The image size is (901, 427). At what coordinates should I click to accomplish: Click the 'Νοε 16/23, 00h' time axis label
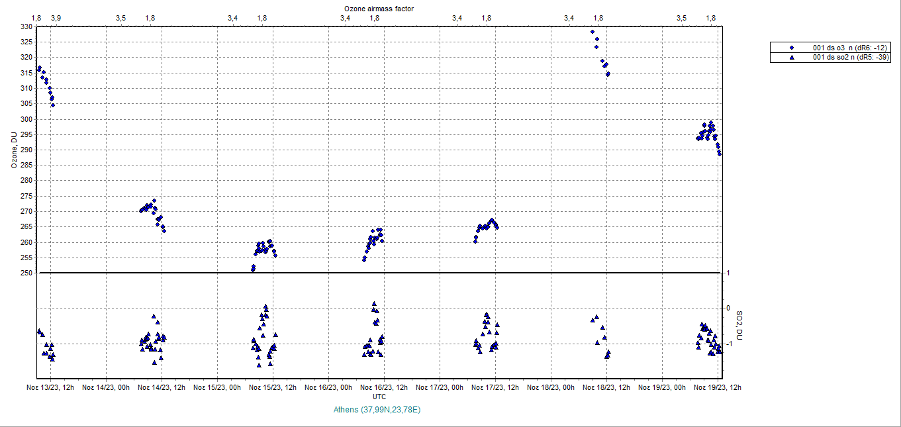[328, 388]
